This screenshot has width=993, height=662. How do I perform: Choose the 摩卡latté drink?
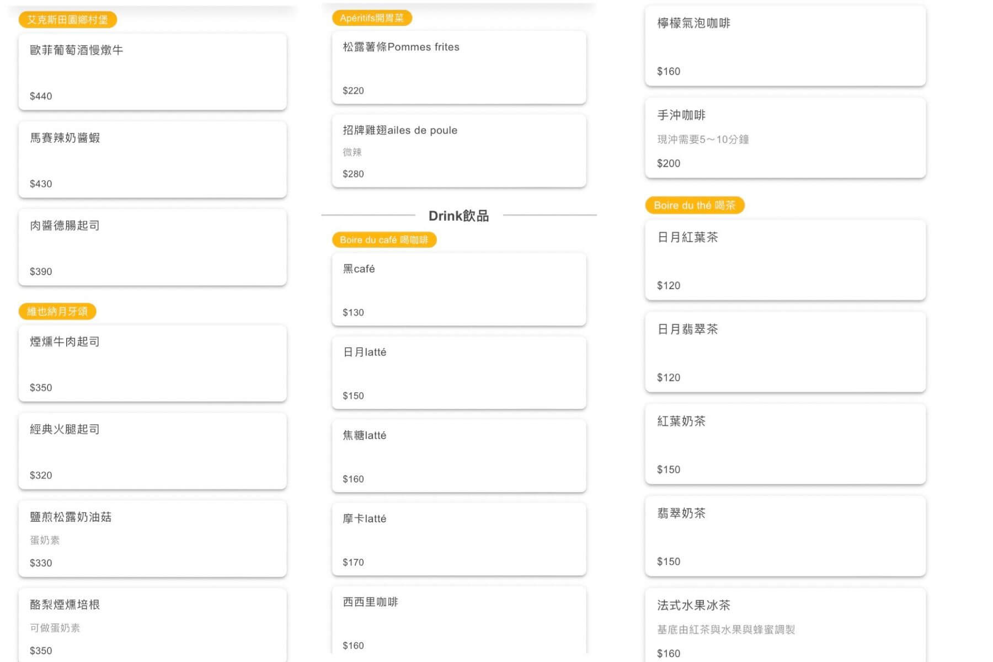(459, 539)
